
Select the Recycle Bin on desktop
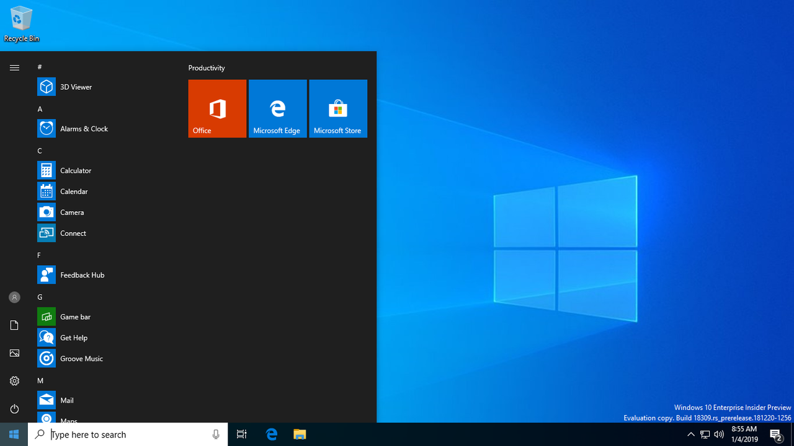(x=21, y=24)
